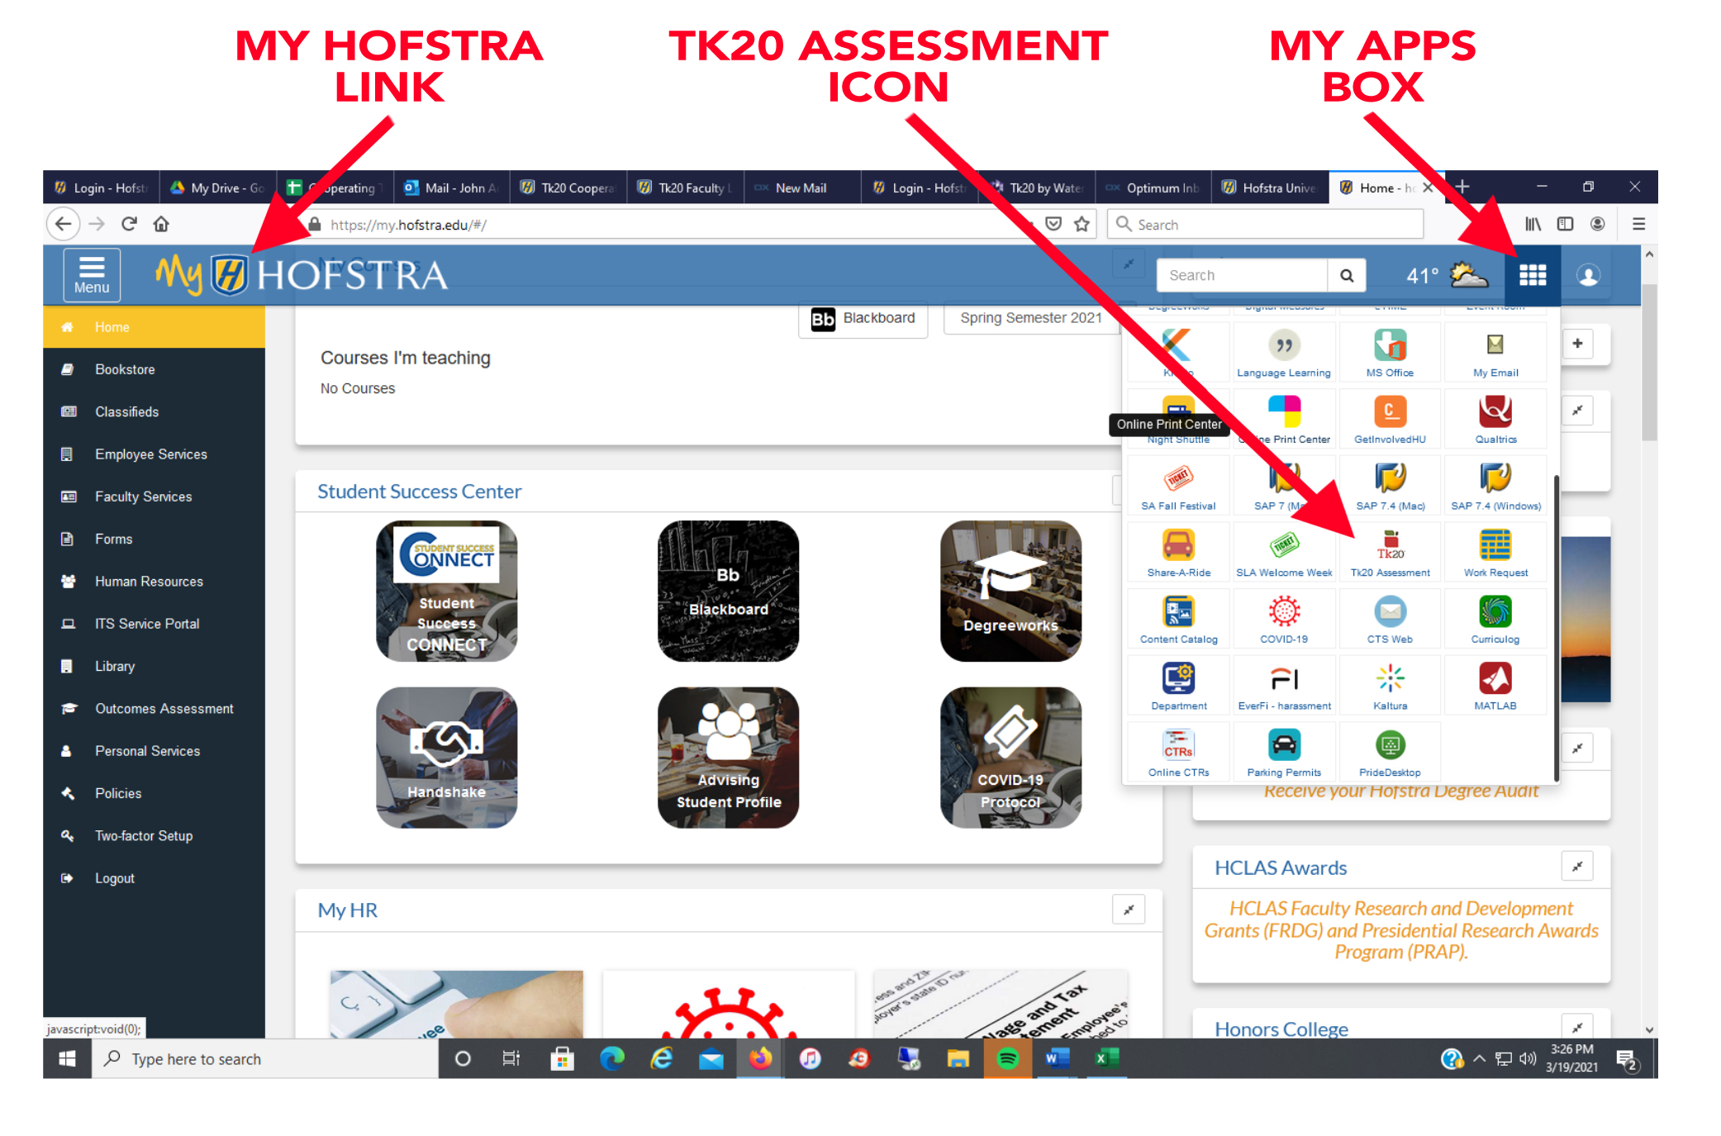The height and width of the screenshot is (1136, 1721).
Task: Select Outcomes Assessment in sidebar
Action: (x=164, y=709)
